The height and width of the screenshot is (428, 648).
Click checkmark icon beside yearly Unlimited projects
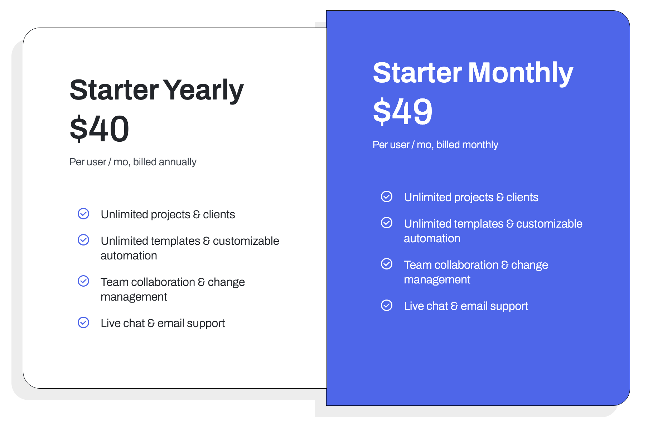(83, 214)
